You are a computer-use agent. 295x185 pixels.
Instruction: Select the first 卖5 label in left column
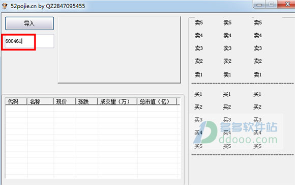pyautogui.click(x=199, y=22)
